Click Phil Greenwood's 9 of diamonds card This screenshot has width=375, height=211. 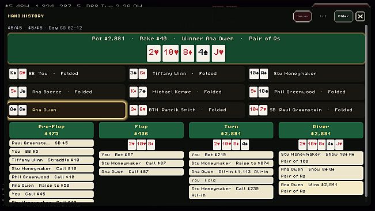(253, 92)
